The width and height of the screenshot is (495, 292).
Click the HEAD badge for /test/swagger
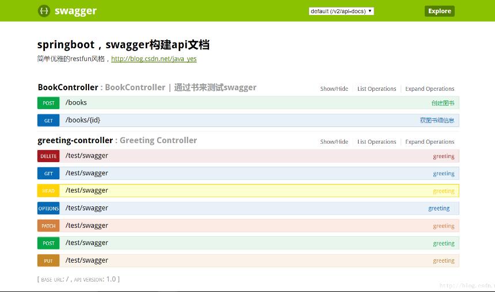(x=48, y=191)
